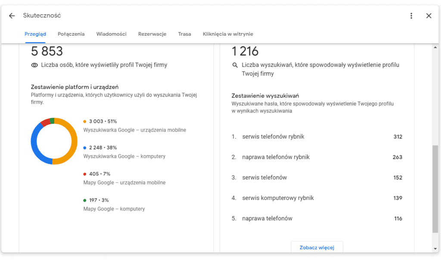Open the Wiadomości tab
441x260 pixels.
(x=112, y=34)
